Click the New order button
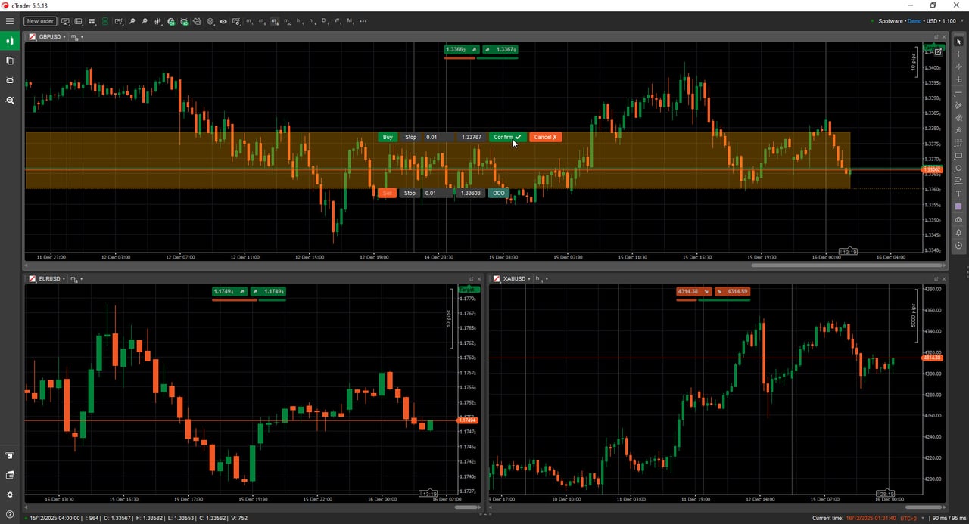 [39, 21]
